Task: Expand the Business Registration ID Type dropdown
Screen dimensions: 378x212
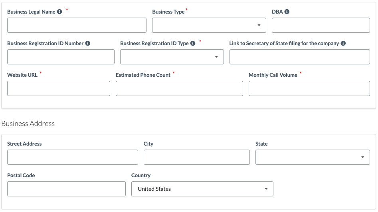Action: [x=172, y=57]
